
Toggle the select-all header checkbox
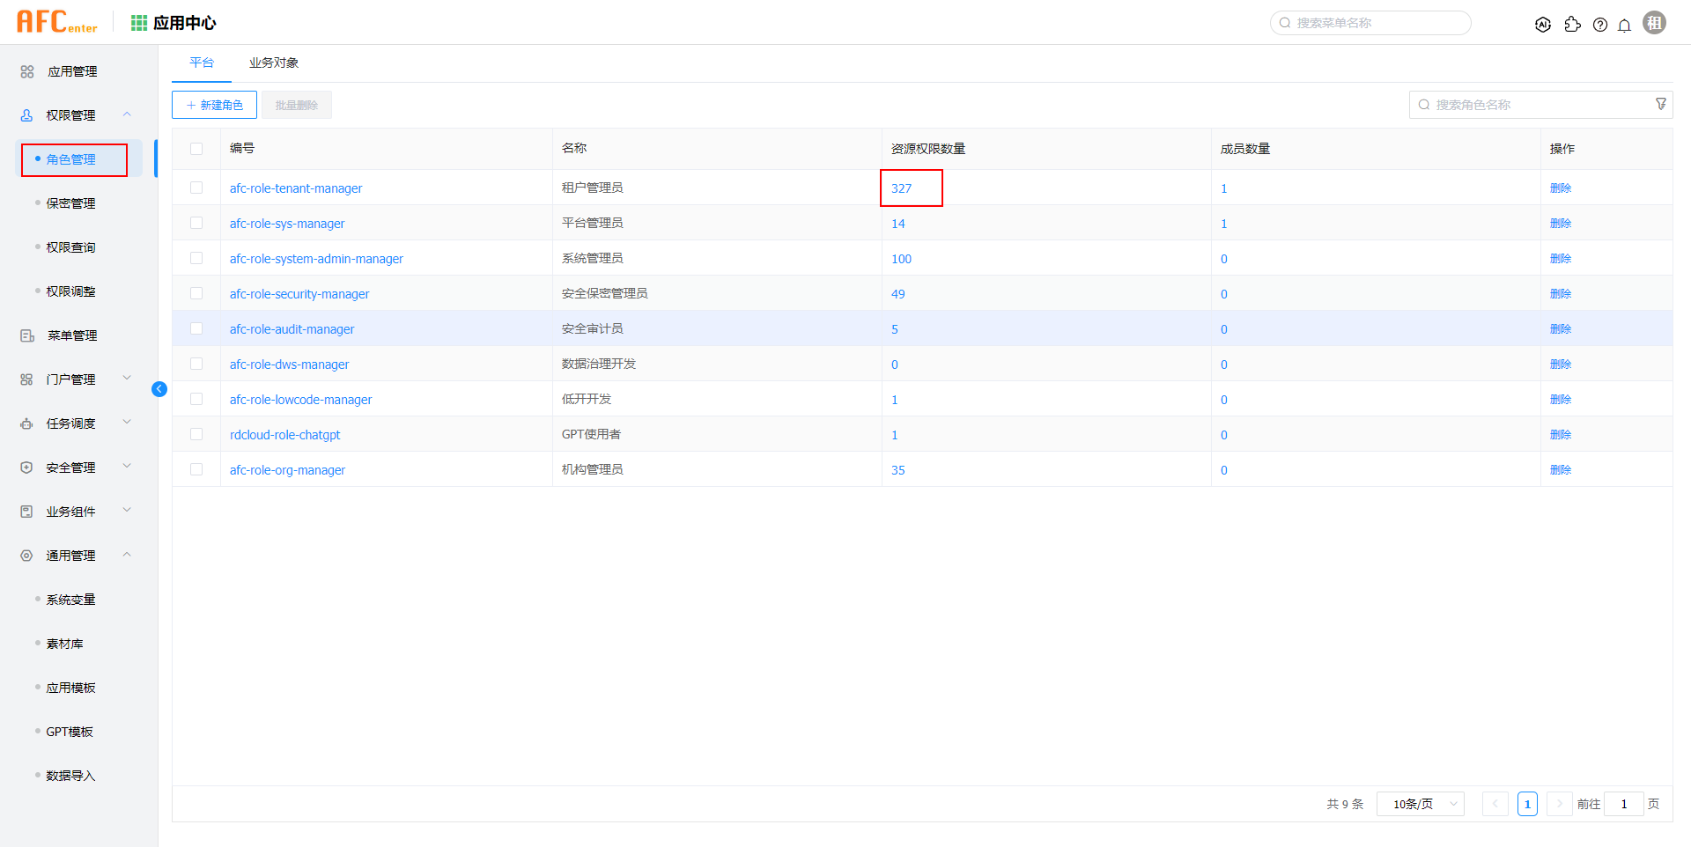tap(196, 149)
